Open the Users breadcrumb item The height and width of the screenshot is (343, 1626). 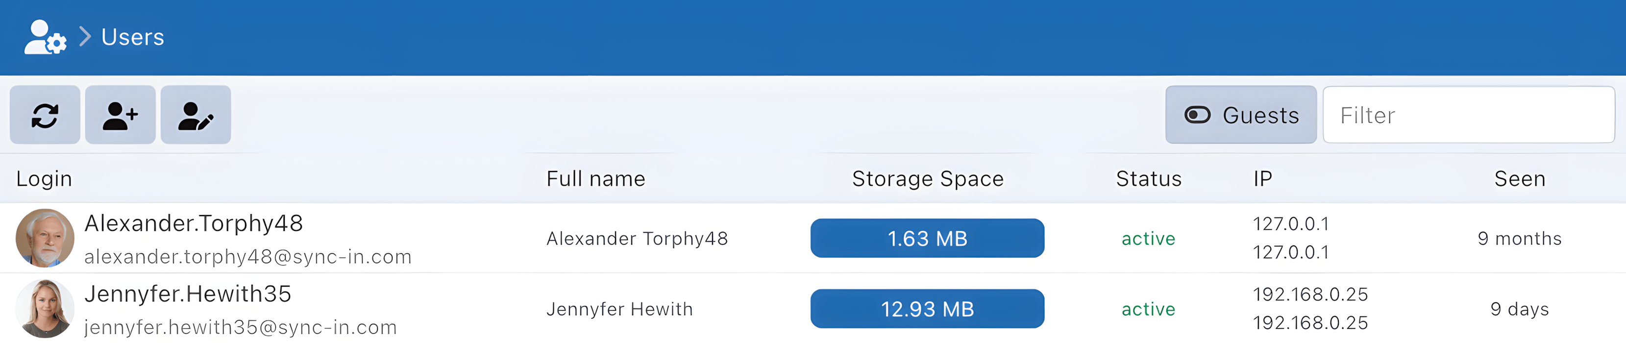(x=132, y=37)
